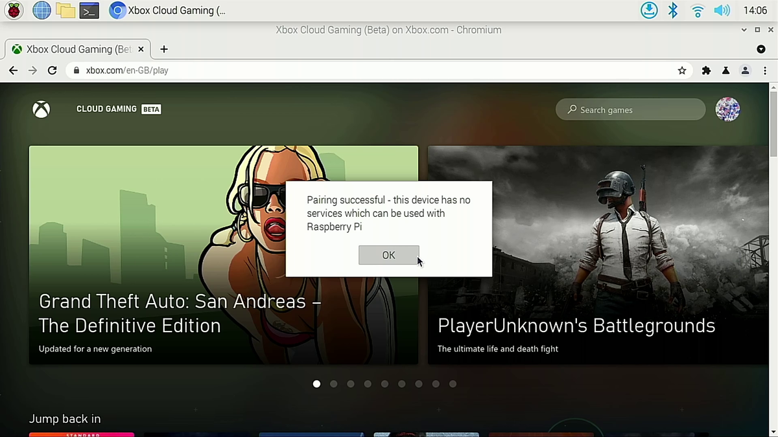View site security via the padlock icon
The height and width of the screenshot is (437, 778).
[76, 70]
